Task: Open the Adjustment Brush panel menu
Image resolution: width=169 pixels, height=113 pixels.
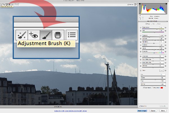Action: 167,21
